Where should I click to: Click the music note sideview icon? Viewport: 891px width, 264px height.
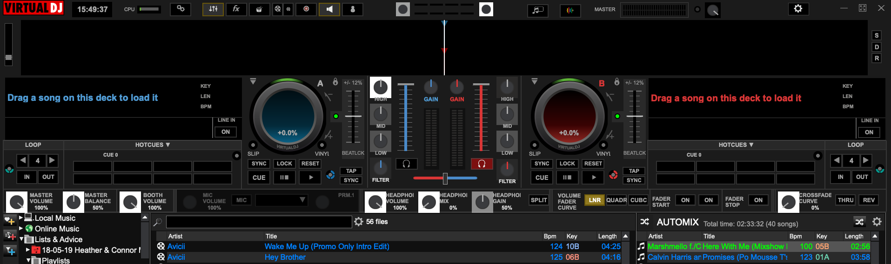coord(538,10)
